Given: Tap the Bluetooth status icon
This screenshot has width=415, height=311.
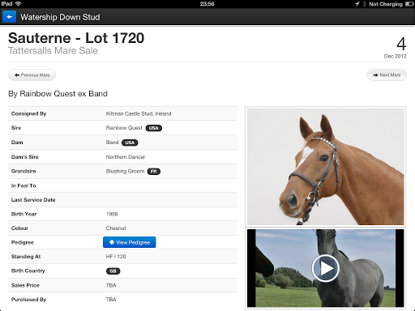Looking at the screenshot, I should (x=364, y=4).
